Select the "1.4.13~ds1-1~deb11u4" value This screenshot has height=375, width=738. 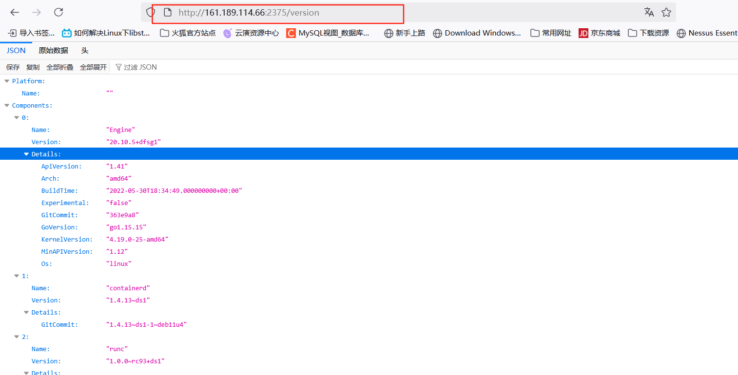tap(147, 324)
